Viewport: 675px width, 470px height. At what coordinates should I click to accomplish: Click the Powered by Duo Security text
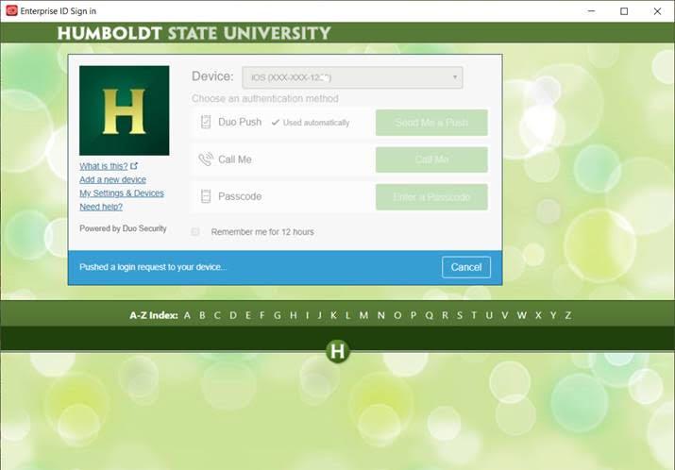coord(123,228)
